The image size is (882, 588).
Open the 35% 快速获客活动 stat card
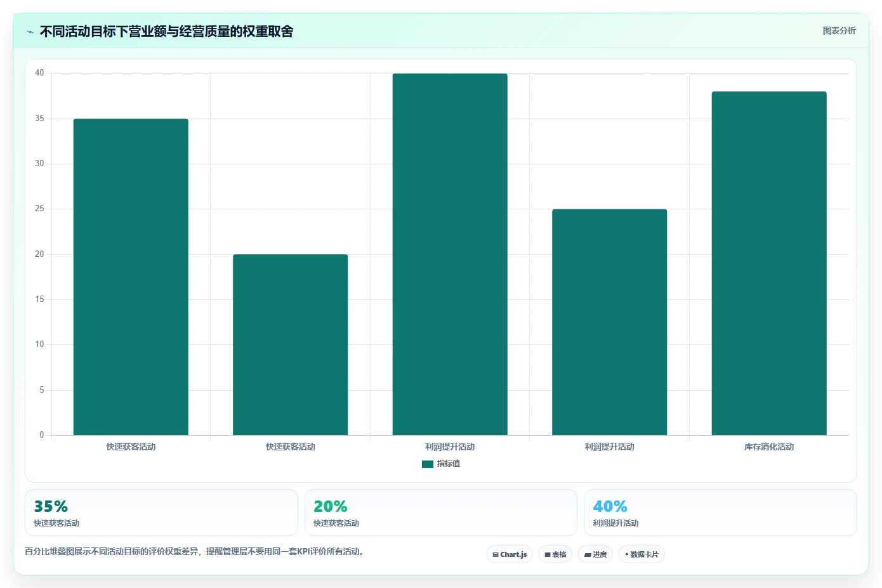coord(161,513)
